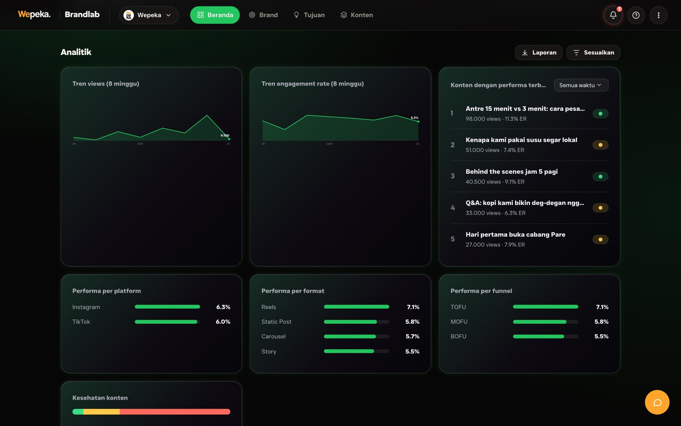The width and height of the screenshot is (681, 426).
Task: Click the Performa per format heading
Action: pyautogui.click(x=293, y=291)
